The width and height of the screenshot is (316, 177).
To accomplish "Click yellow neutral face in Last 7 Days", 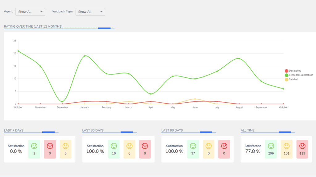I will pyautogui.click(x=65, y=146).
